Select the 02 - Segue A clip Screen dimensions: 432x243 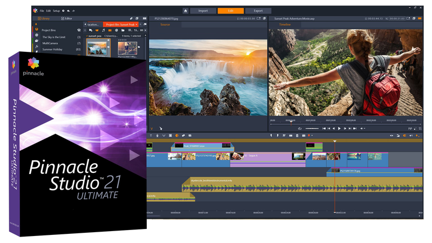coord(268,160)
